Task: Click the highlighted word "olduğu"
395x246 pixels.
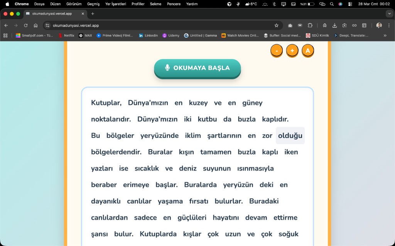Action: pos(290,136)
